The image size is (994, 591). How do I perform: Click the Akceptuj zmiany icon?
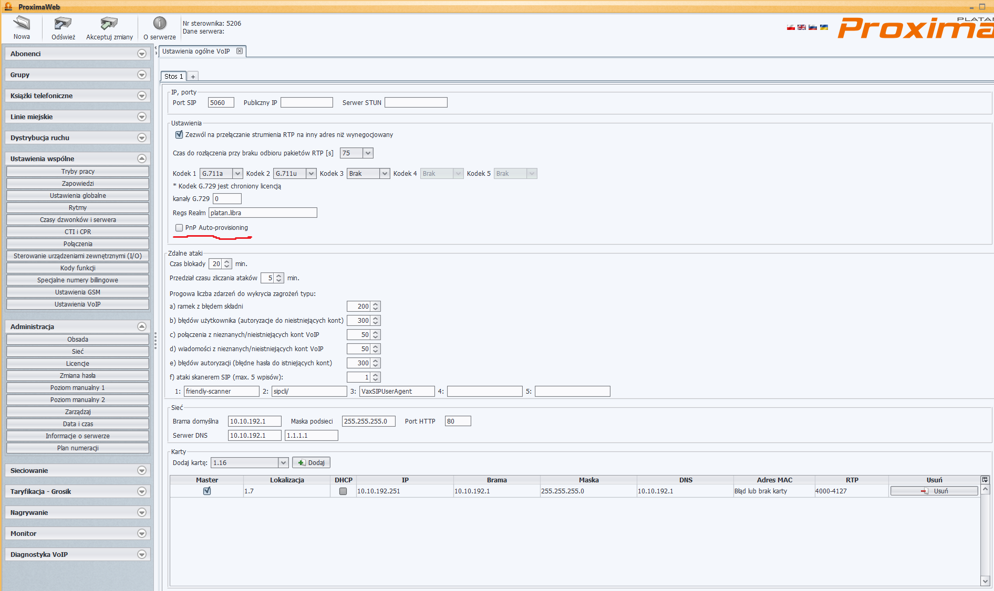(x=109, y=23)
